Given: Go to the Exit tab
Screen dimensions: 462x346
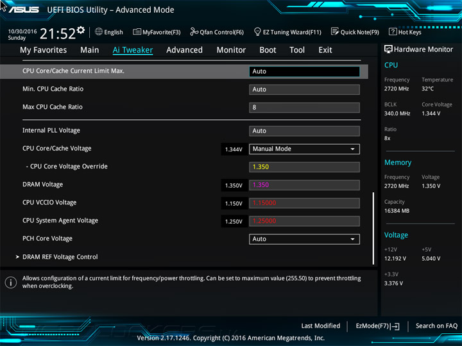Looking at the screenshot, I should coord(325,50).
